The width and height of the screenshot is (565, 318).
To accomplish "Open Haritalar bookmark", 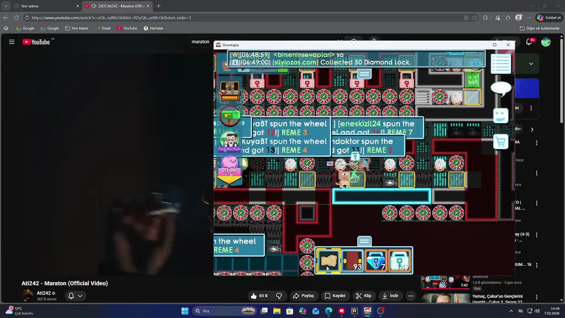I will 153,28.
